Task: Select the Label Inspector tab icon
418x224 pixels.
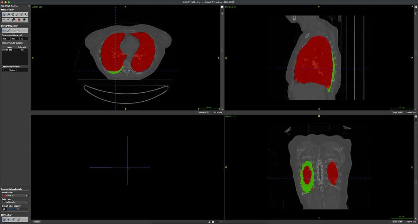Action: pyautogui.click(x=13, y=31)
